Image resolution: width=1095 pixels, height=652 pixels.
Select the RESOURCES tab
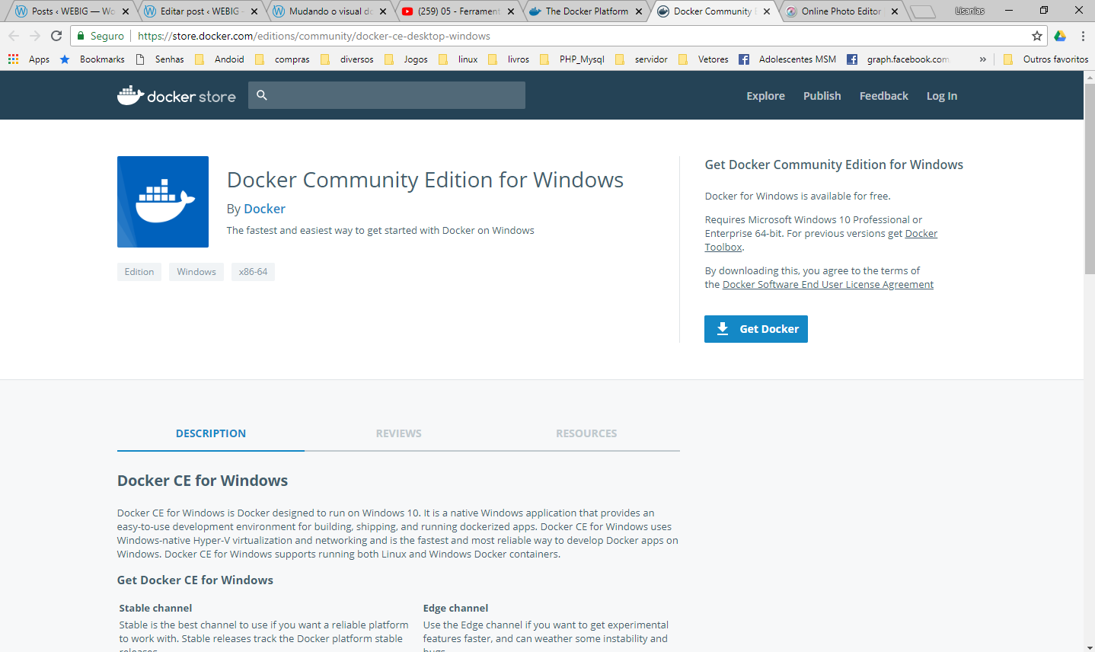pos(586,433)
